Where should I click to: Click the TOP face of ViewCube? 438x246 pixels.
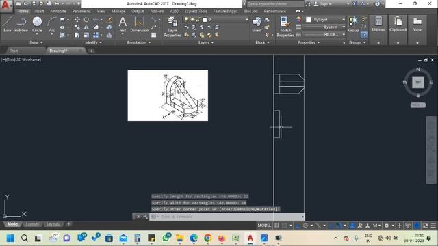(x=418, y=82)
